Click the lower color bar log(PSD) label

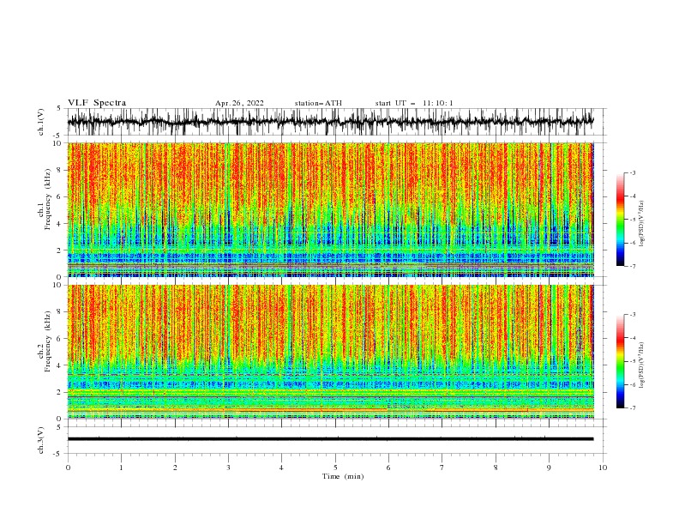coord(642,365)
